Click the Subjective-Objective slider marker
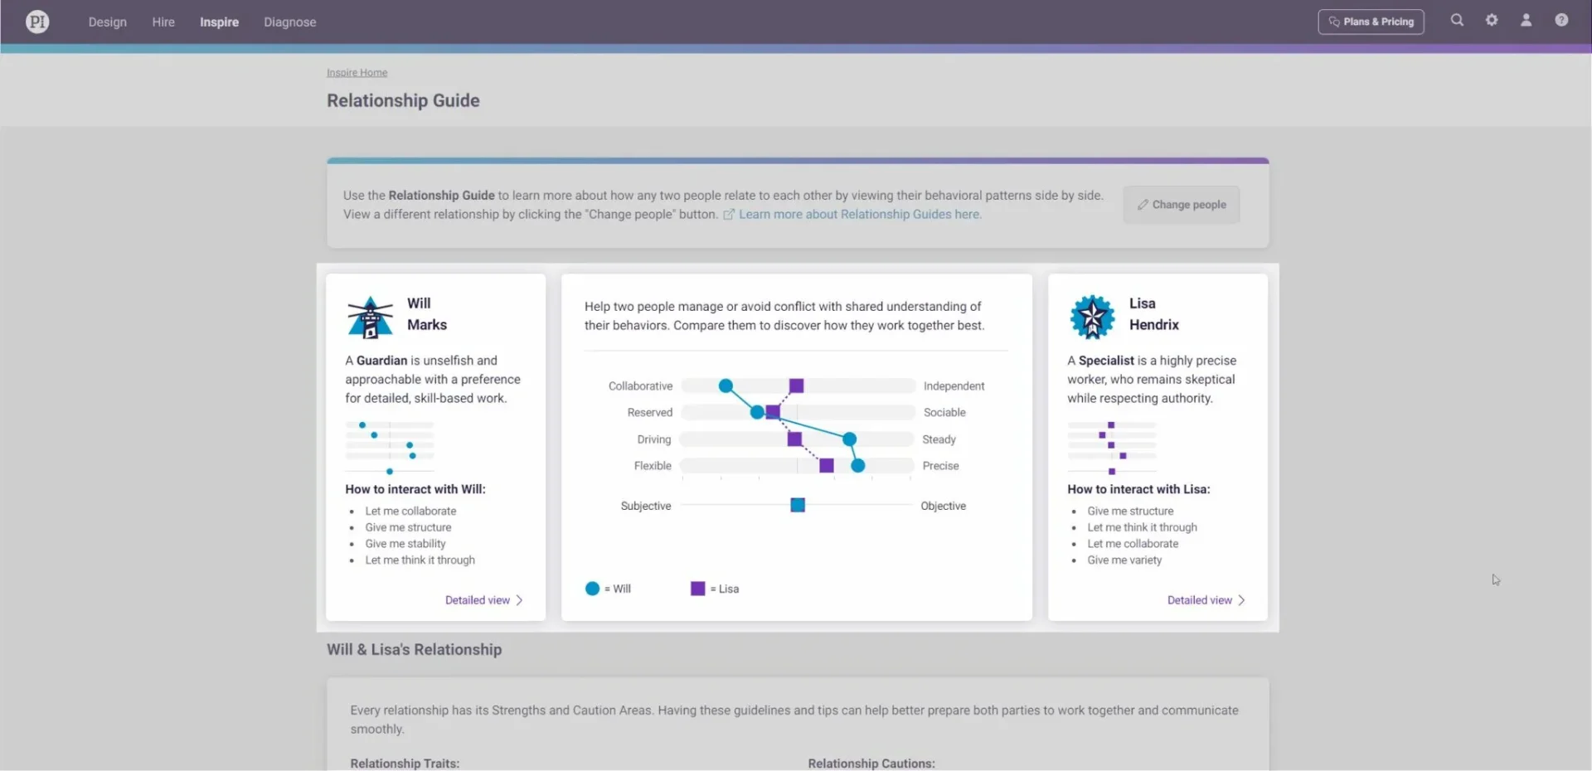The height and width of the screenshot is (771, 1592). pos(798,506)
